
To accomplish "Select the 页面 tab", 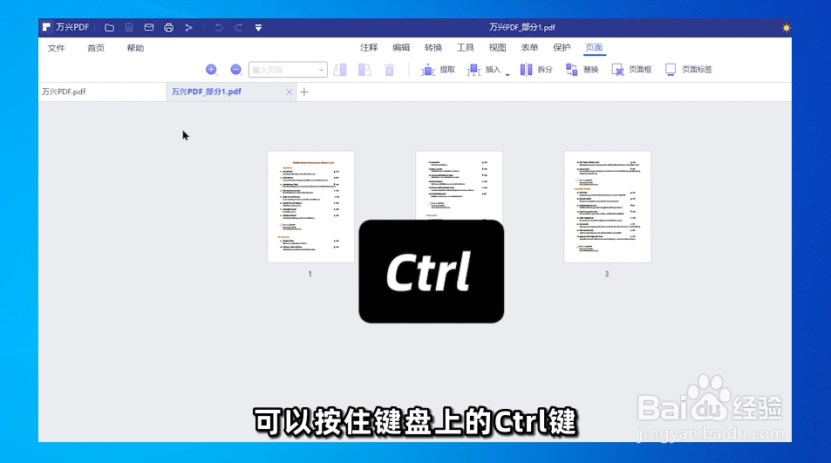I will [594, 48].
